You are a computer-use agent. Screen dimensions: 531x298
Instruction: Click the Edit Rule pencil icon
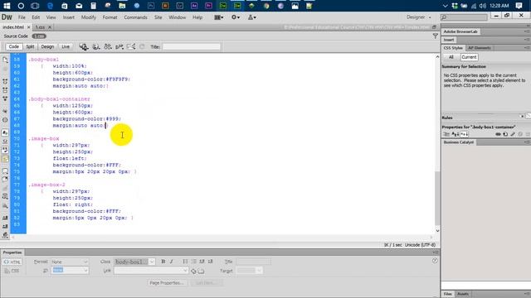513,134
